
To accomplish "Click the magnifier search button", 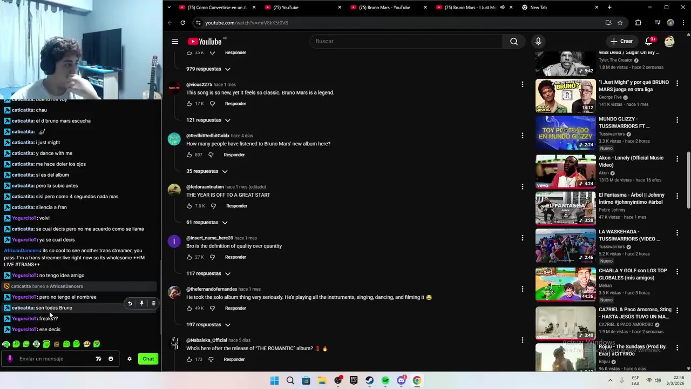I will click(514, 41).
